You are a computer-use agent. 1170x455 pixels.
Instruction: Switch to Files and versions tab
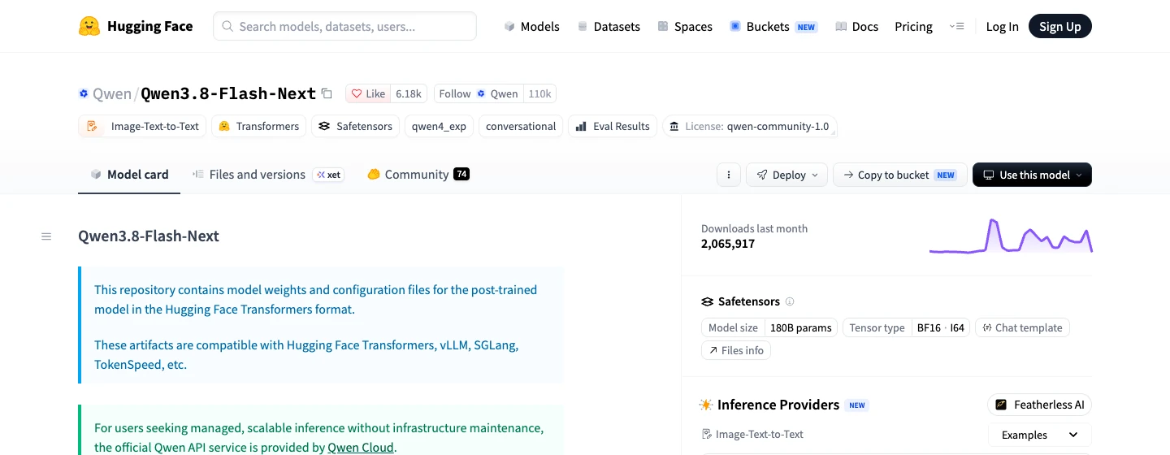tap(268, 175)
